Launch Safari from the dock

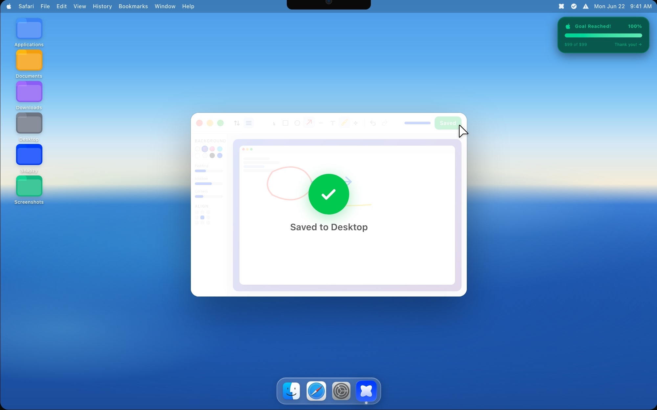tap(316, 391)
